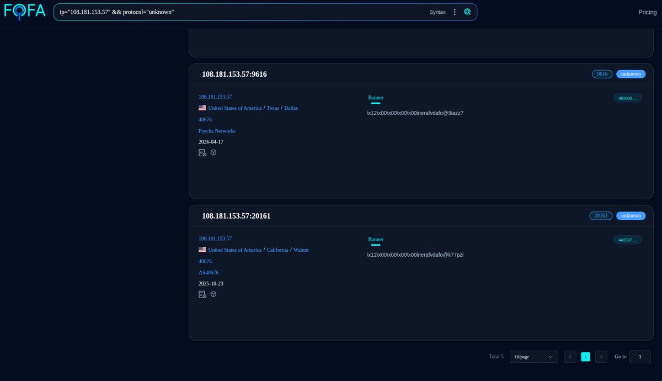
Task: Click the 9616 port badge
Action: tap(602, 74)
